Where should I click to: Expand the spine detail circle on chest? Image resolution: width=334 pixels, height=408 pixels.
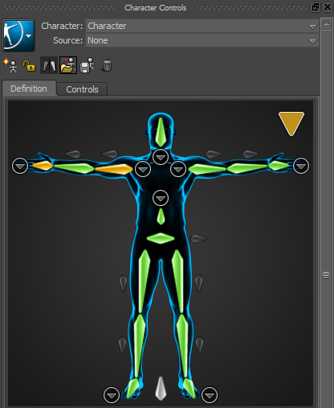click(161, 198)
